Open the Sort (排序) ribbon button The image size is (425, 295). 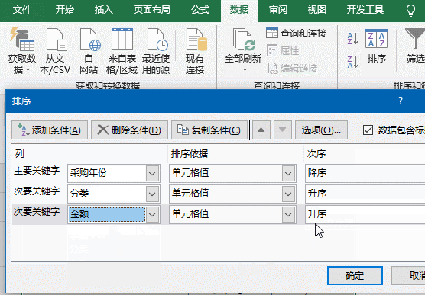point(377,46)
